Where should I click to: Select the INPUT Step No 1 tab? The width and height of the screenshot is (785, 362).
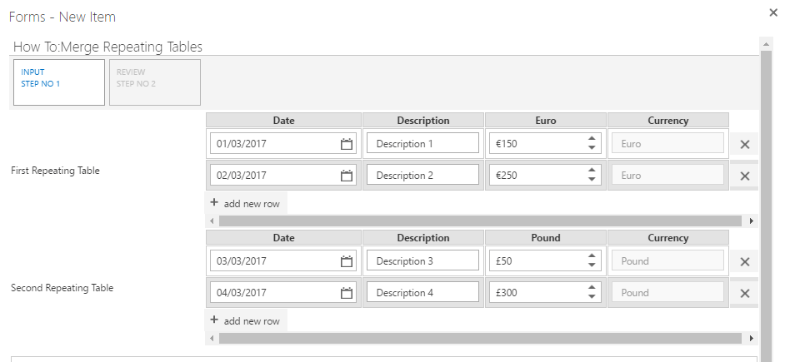(59, 82)
